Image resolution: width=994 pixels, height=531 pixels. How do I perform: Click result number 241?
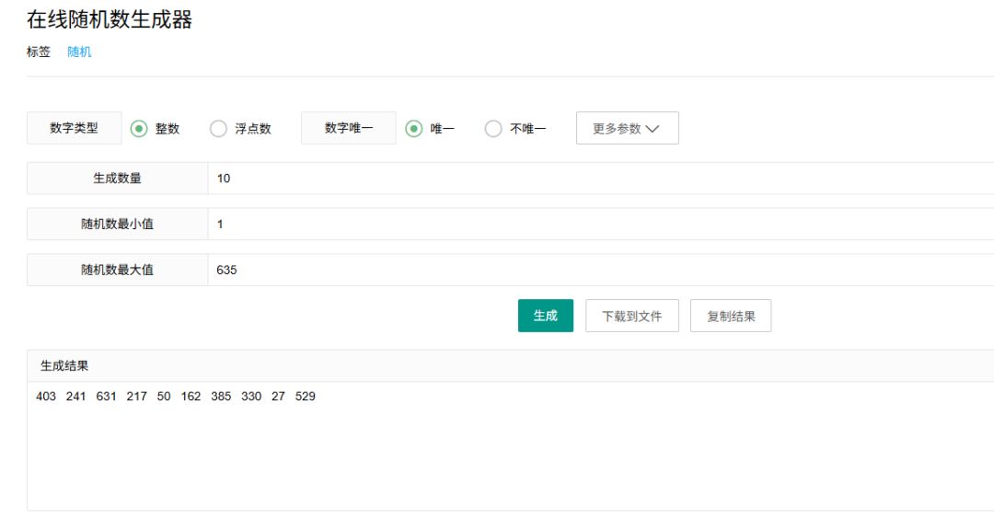pos(75,396)
